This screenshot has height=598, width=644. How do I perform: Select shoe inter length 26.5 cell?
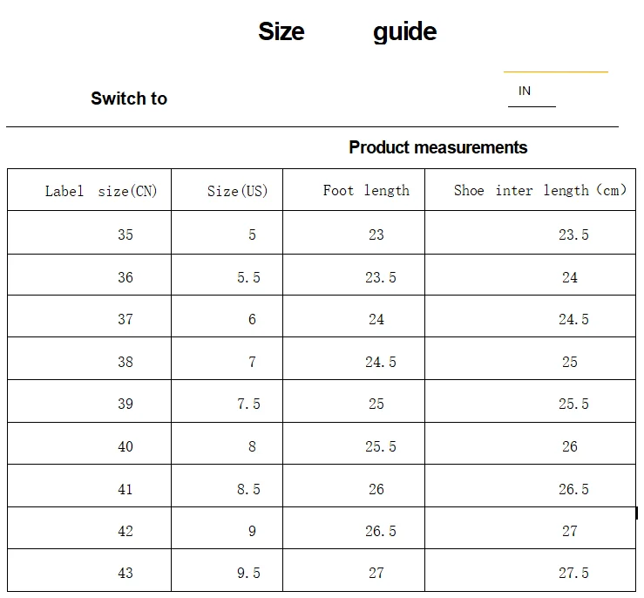click(x=530, y=486)
